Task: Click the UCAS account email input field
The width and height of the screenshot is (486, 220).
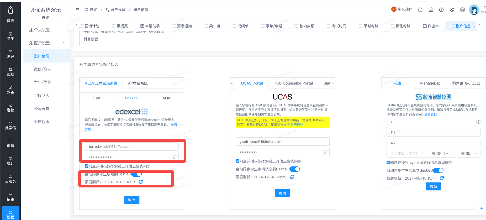Action: (283, 142)
